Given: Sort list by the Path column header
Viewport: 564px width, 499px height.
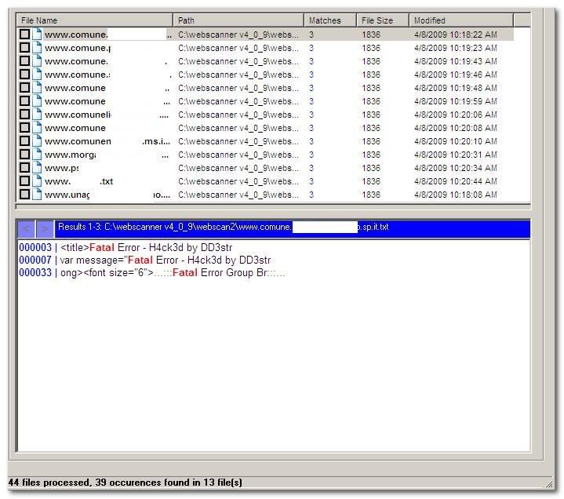Looking at the screenshot, I should 238,20.
